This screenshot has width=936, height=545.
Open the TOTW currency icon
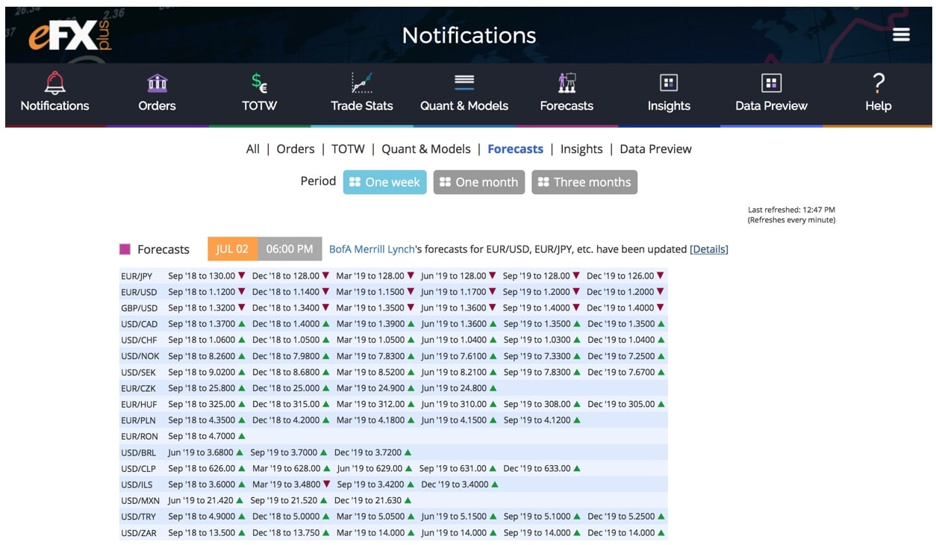(259, 83)
